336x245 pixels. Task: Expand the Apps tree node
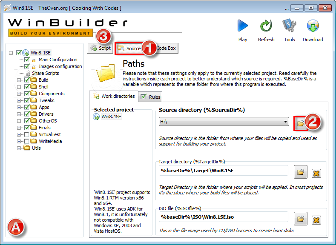click(19, 108)
